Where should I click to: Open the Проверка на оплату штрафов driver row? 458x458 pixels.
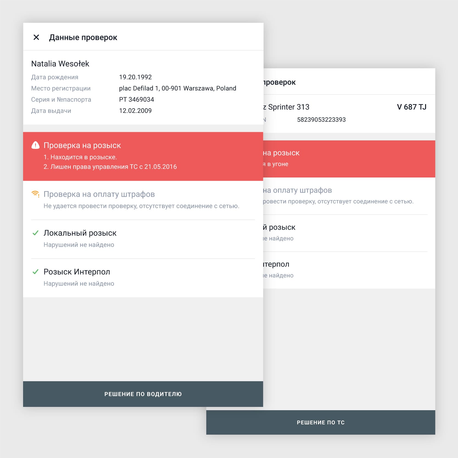point(143,200)
